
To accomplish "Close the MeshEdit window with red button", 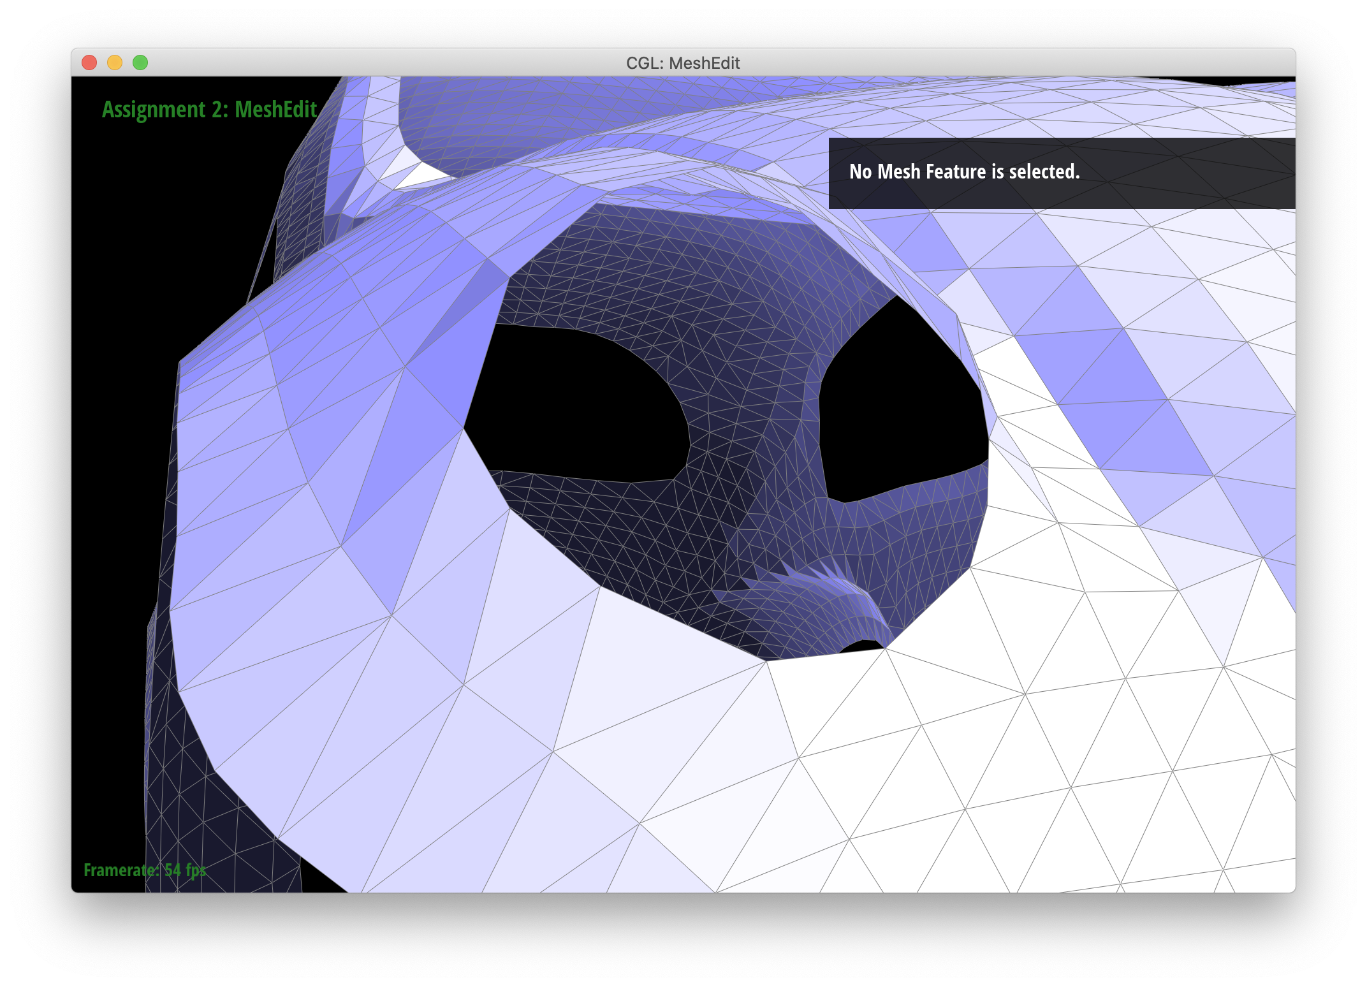I will [x=89, y=62].
